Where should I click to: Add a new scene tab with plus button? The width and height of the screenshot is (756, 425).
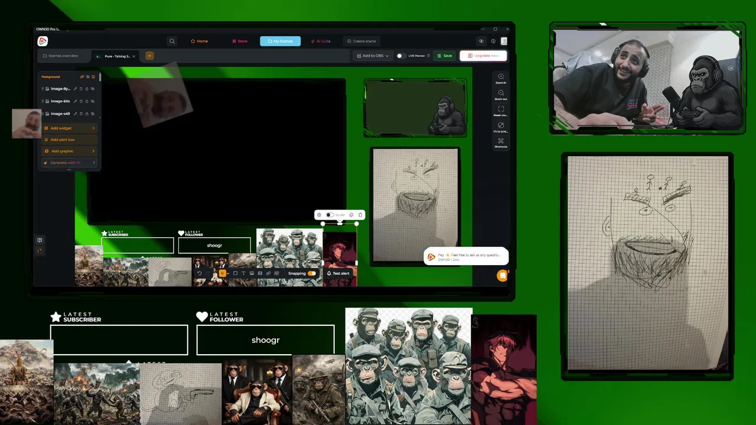pos(149,55)
